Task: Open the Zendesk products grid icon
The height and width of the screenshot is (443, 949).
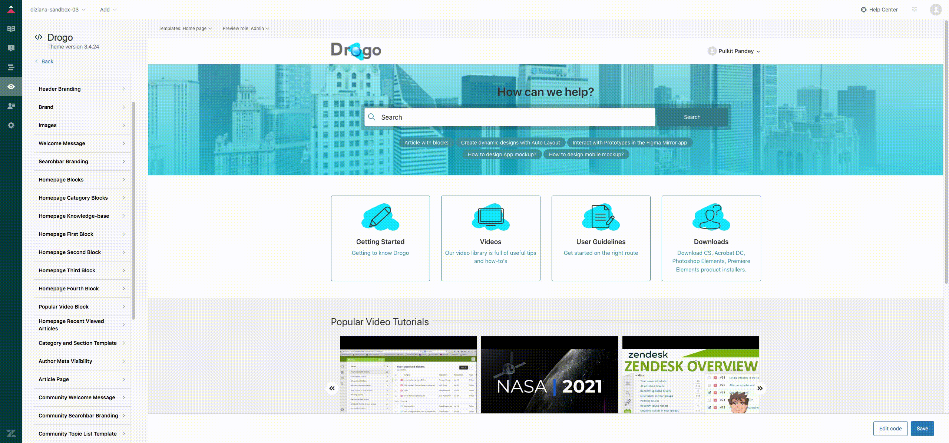Action: [915, 10]
